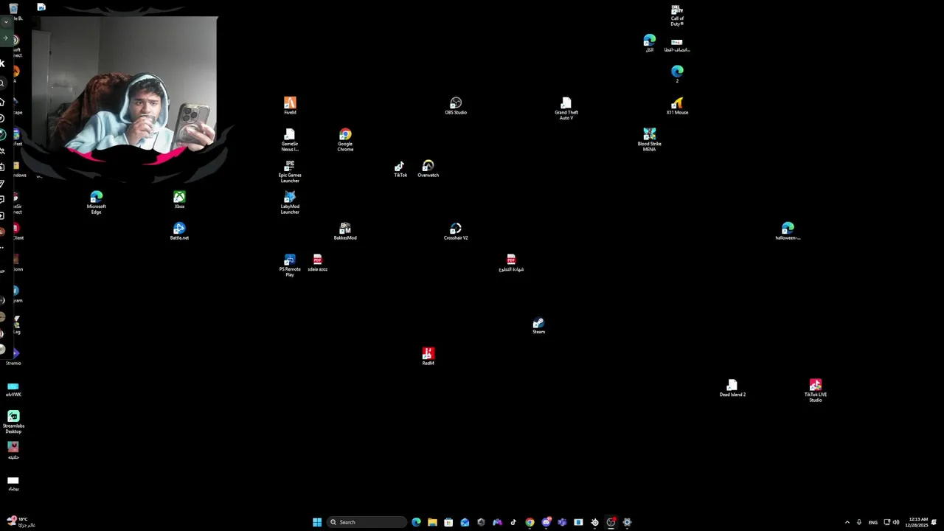Open Google Chrome desktop shortcut
The image size is (944, 531).
coord(345,139)
